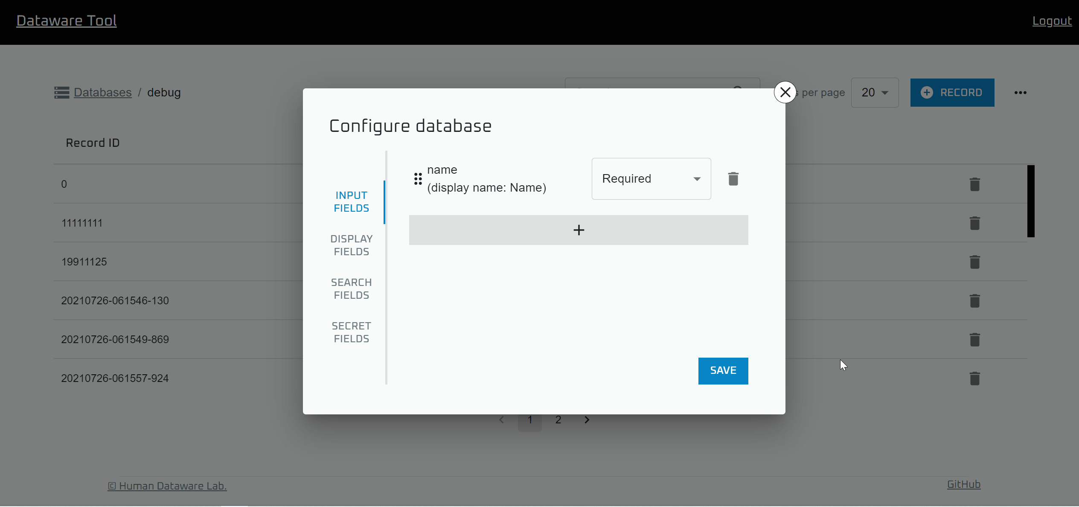
Task: Close the Configure database dialog
Action: [x=785, y=92]
